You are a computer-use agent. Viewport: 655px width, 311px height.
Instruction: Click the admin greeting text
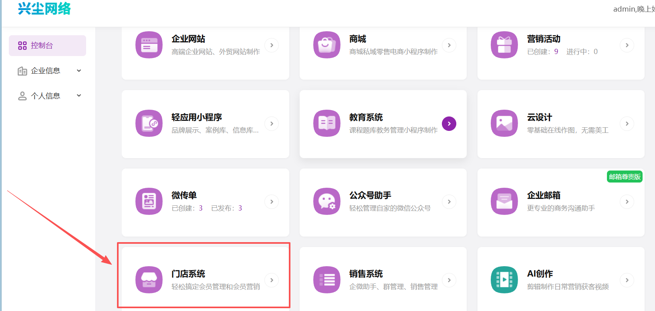pyautogui.click(x=634, y=9)
